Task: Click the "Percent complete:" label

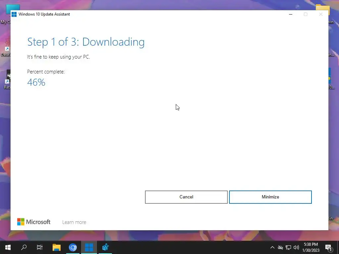Action: (46, 72)
